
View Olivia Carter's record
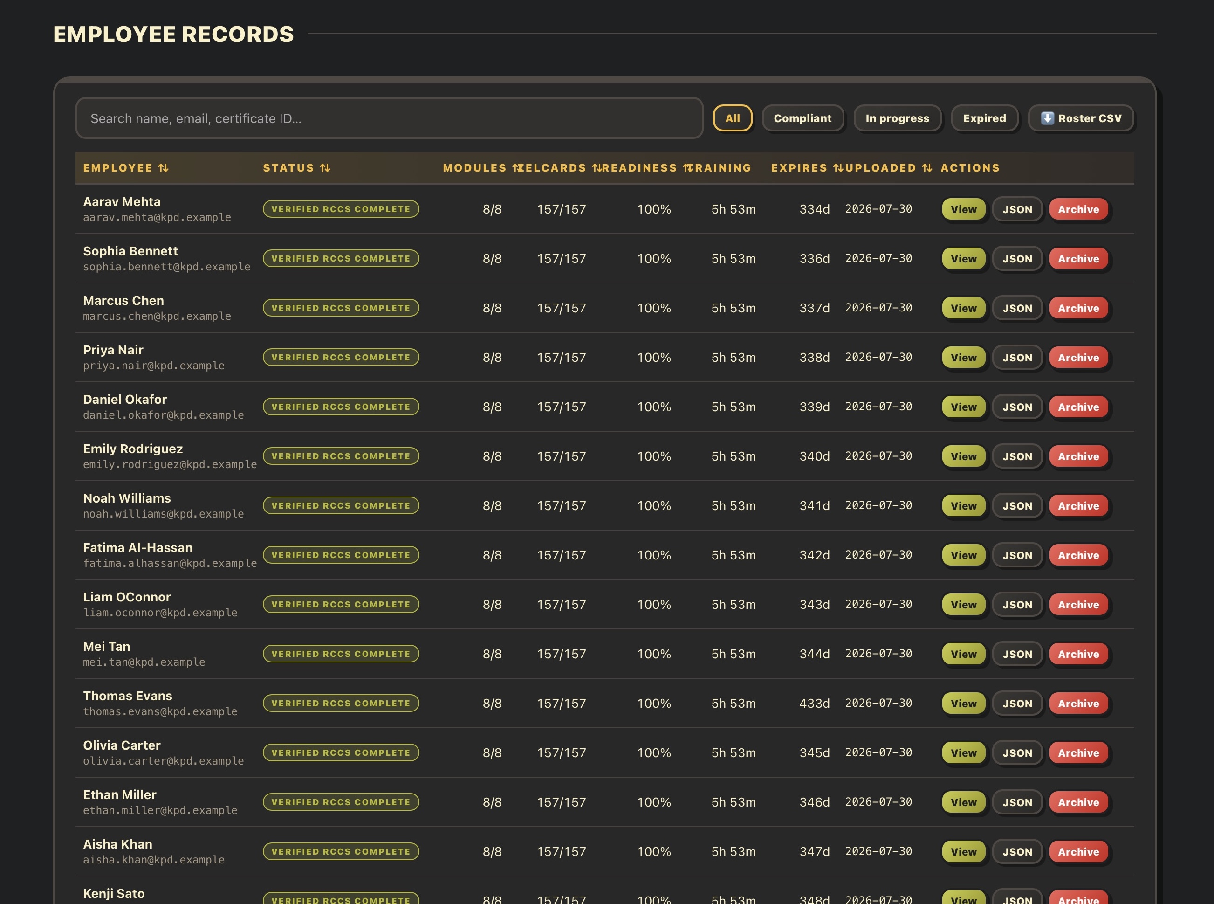coord(964,753)
